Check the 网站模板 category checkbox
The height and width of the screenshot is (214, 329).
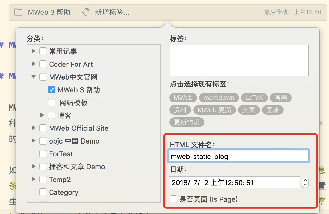pyautogui.click(x=52, y=103)
